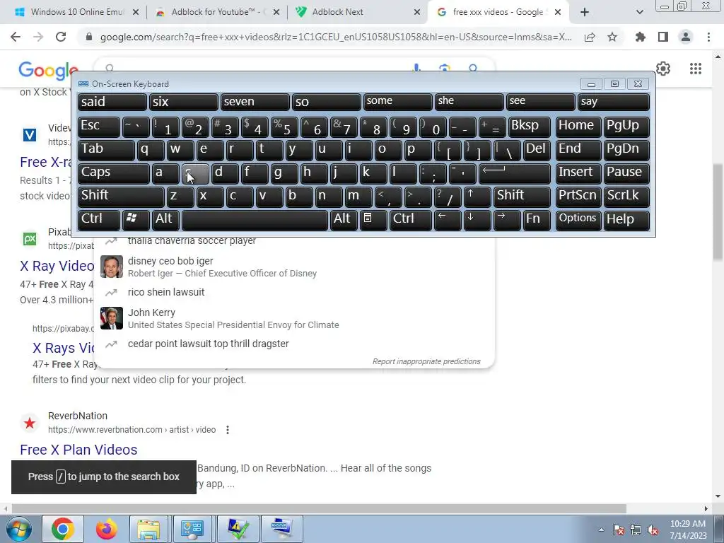Image resolution: width=724 pixels, height=543 pixels.
Task: Open File Explorer from the taskbar
Action: pyautogui.click(x=148, y=529)
